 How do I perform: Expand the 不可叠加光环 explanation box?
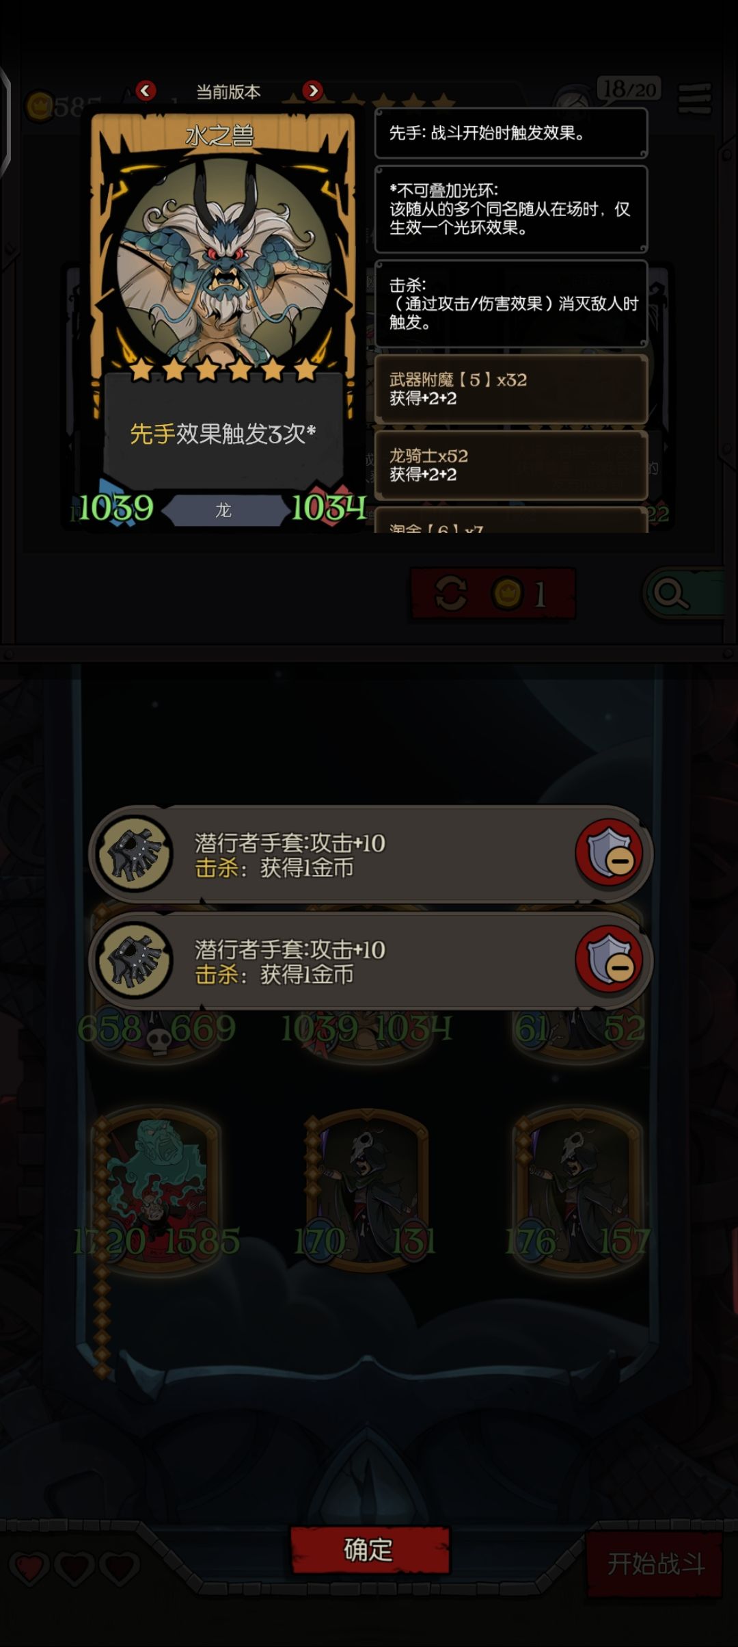pos(510,209)
